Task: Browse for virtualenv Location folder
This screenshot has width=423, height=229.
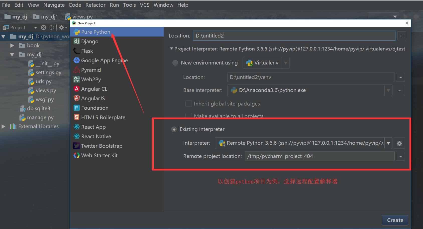Action: click(x=400, y=77)
